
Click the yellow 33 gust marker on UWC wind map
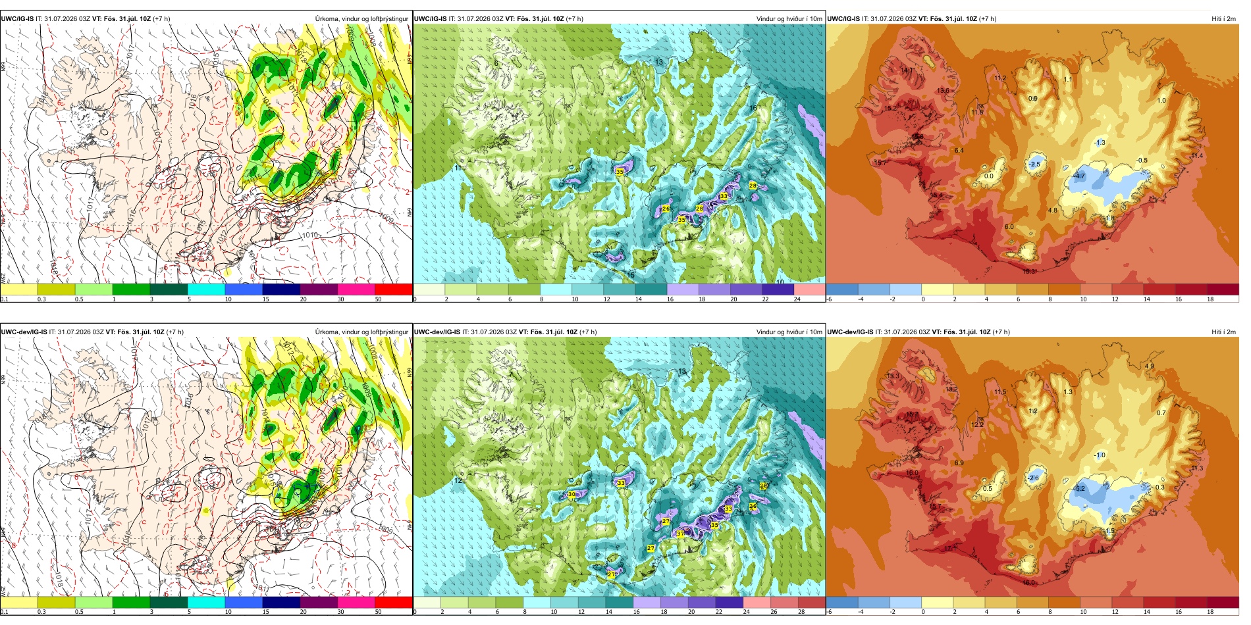(724, 196)
